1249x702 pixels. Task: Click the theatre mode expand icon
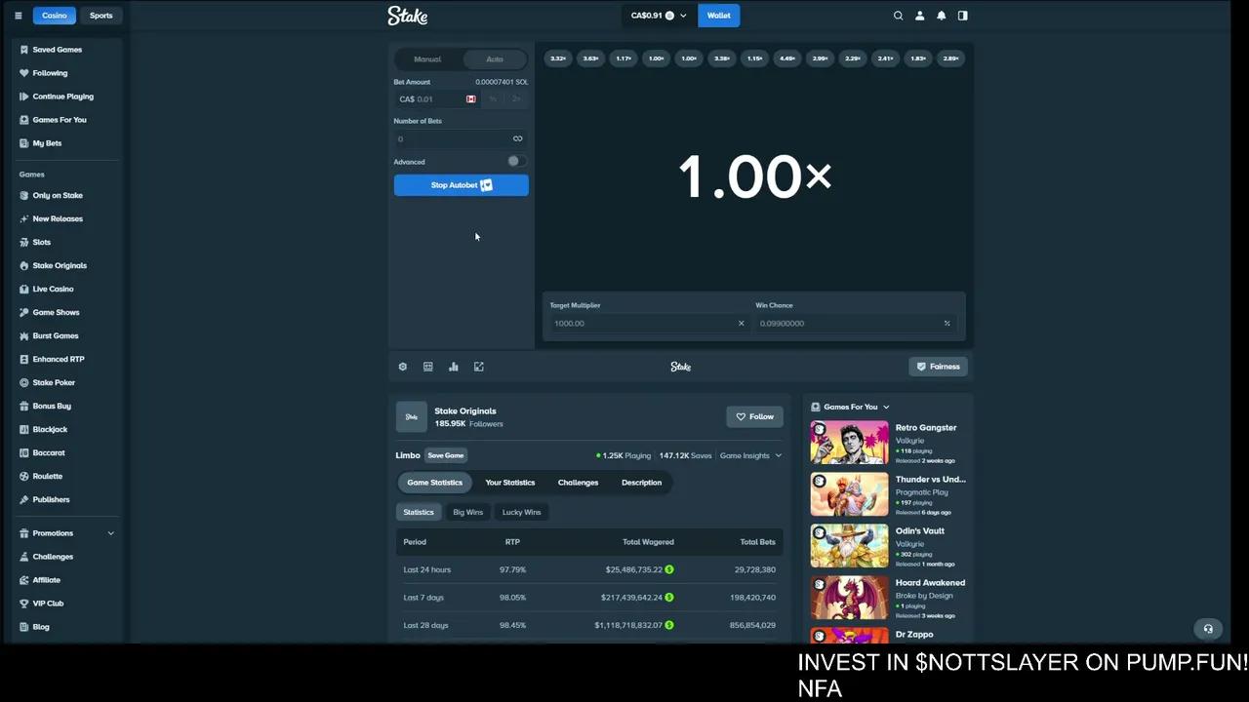click(x=479, y=367)
